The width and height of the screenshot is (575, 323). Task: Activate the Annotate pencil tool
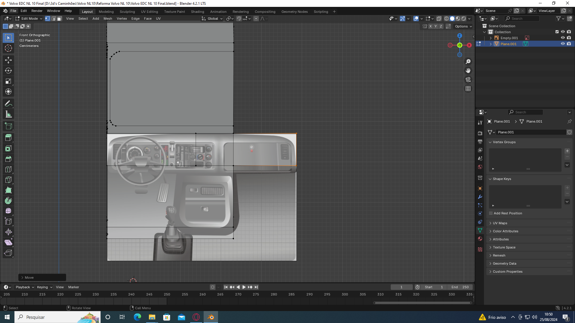click(x=8, y=104)
